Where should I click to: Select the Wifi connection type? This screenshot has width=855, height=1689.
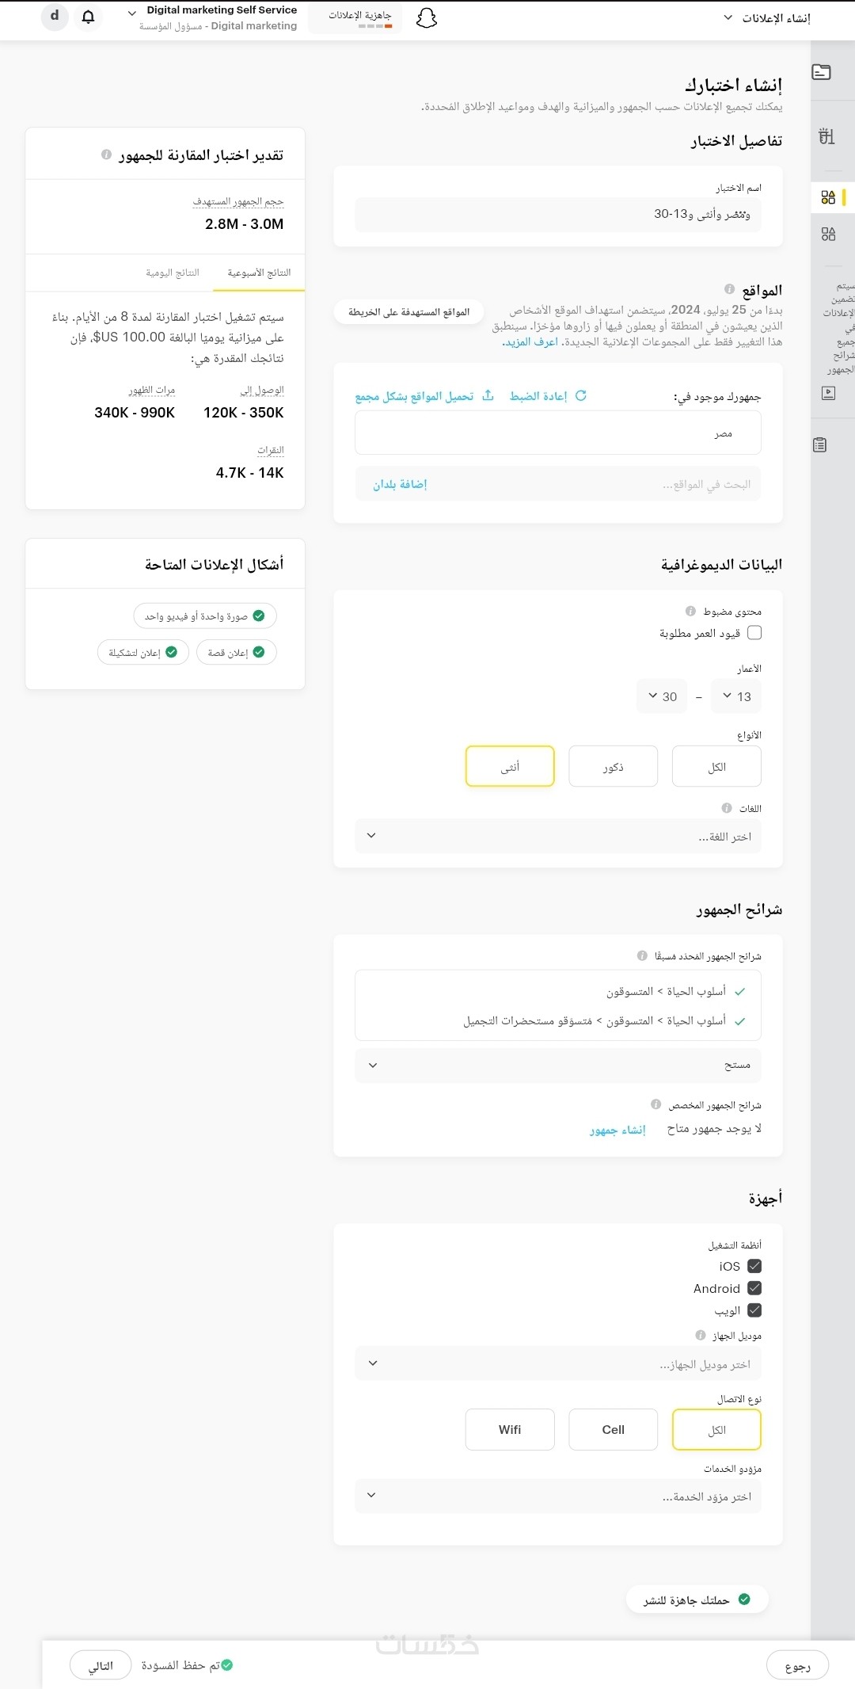click(510, 1429)
